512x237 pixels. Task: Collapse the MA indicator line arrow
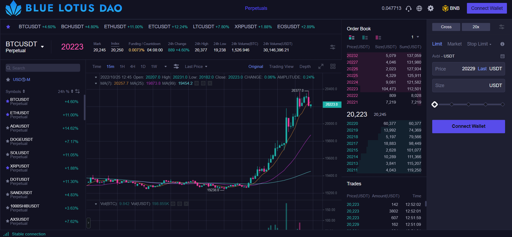[96, 83]
